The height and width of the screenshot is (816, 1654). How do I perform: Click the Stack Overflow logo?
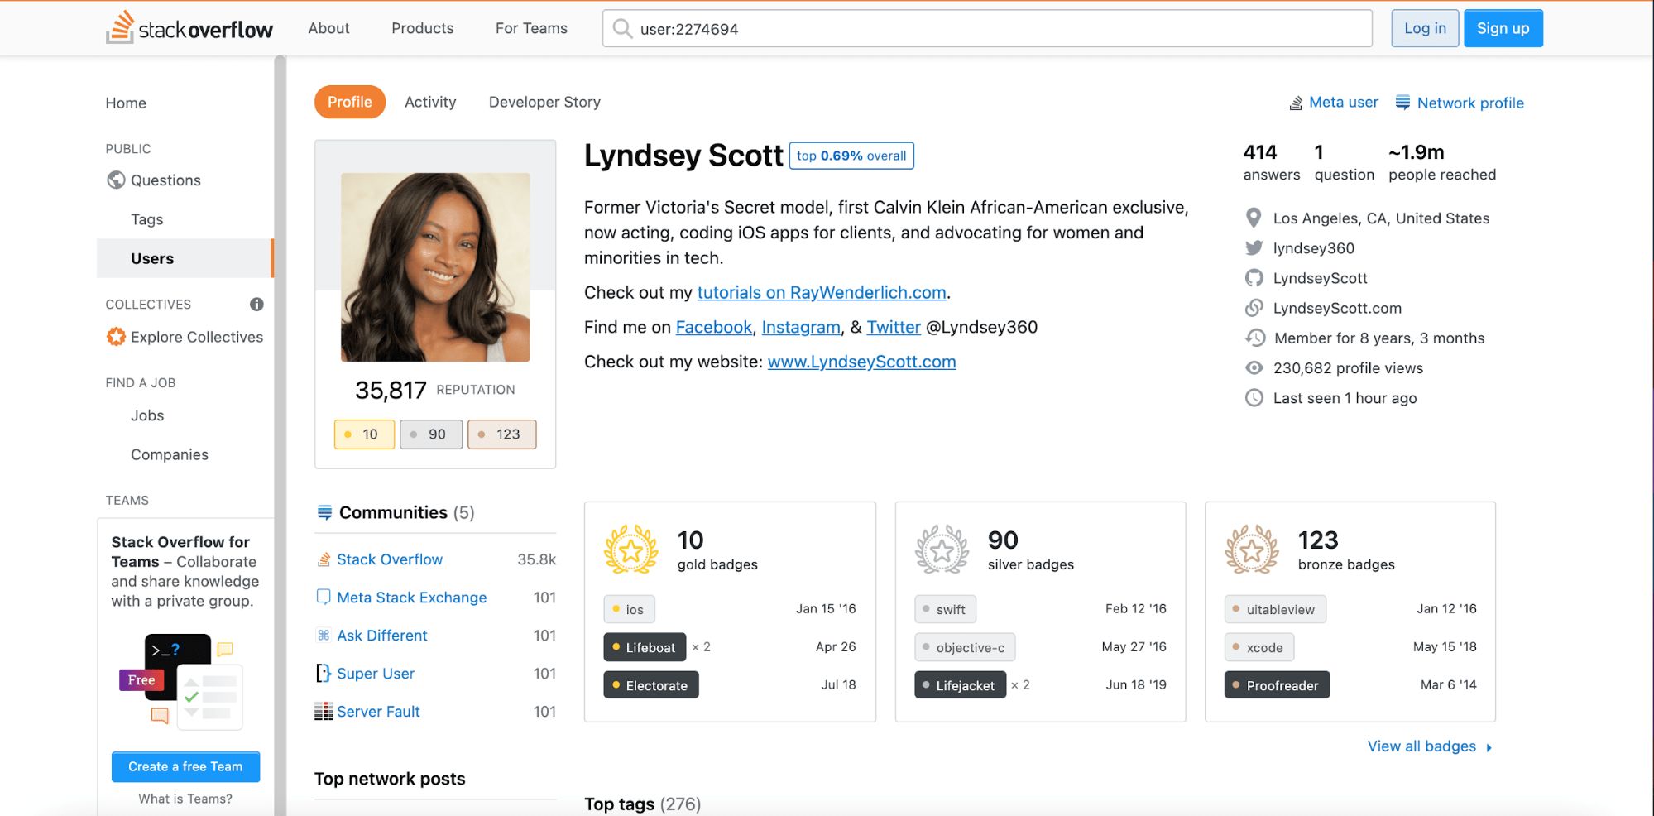click(189, 28)
